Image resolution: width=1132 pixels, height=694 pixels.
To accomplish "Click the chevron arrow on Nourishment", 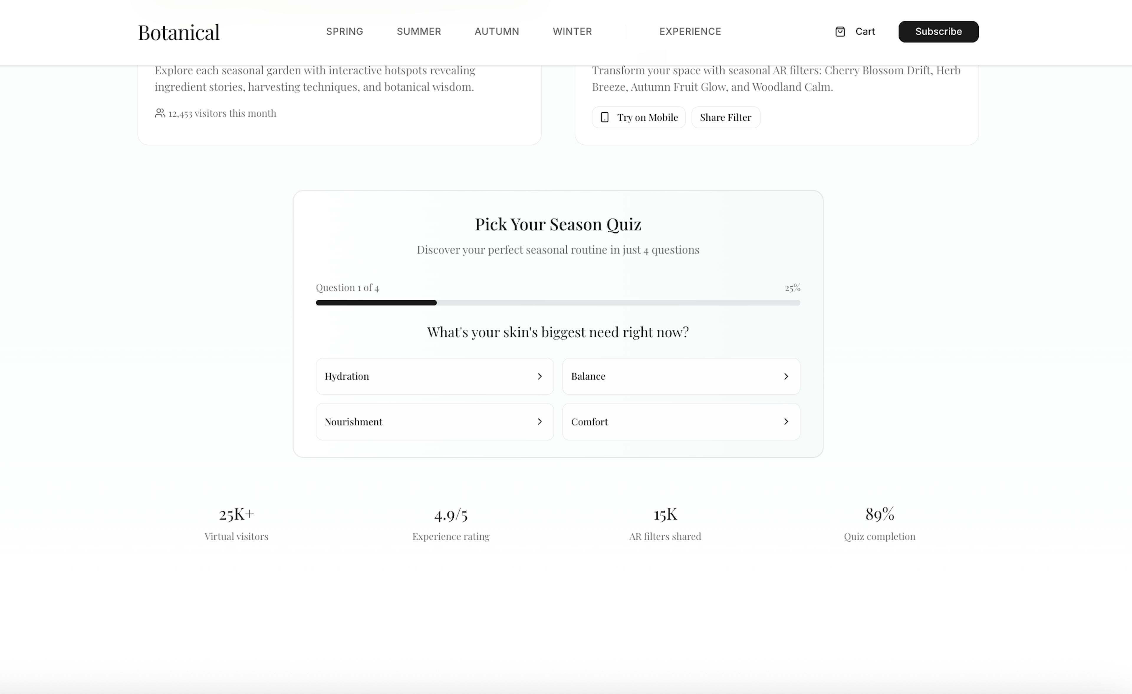I will pyautogui.click(x=539, y=422).
